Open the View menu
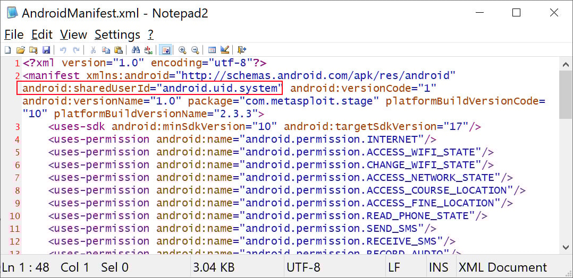 click(x=73, y=34)
